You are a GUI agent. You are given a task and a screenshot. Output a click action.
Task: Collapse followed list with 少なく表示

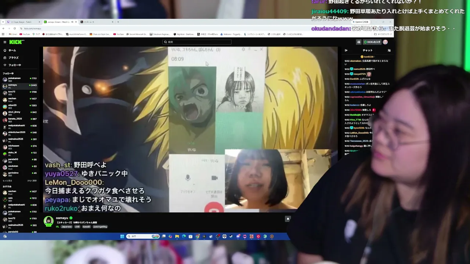point(32,180)
